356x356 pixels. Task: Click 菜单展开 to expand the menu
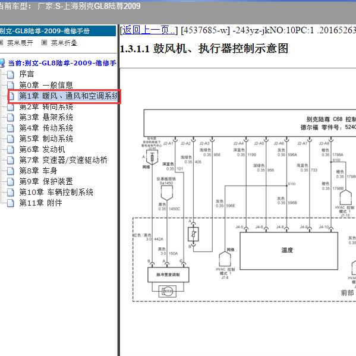tap(20, 43)
